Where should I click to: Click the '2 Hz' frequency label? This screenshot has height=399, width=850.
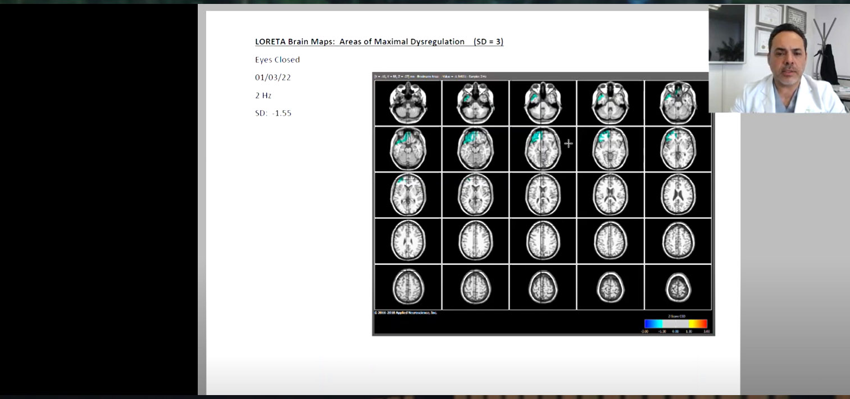[263, 96]
